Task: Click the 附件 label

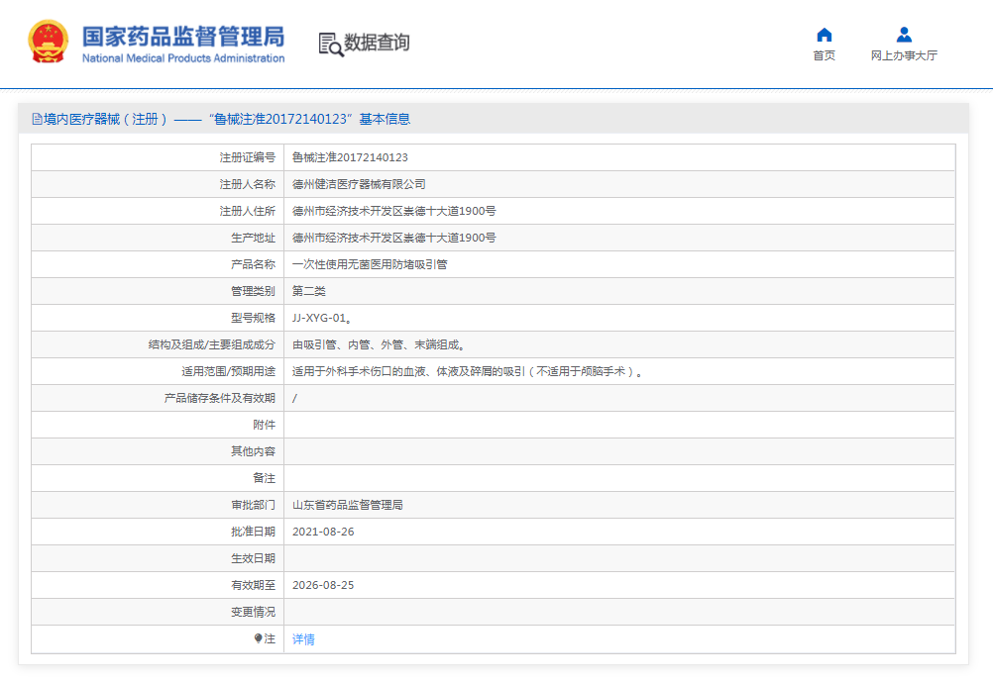Action: (264, 425)
